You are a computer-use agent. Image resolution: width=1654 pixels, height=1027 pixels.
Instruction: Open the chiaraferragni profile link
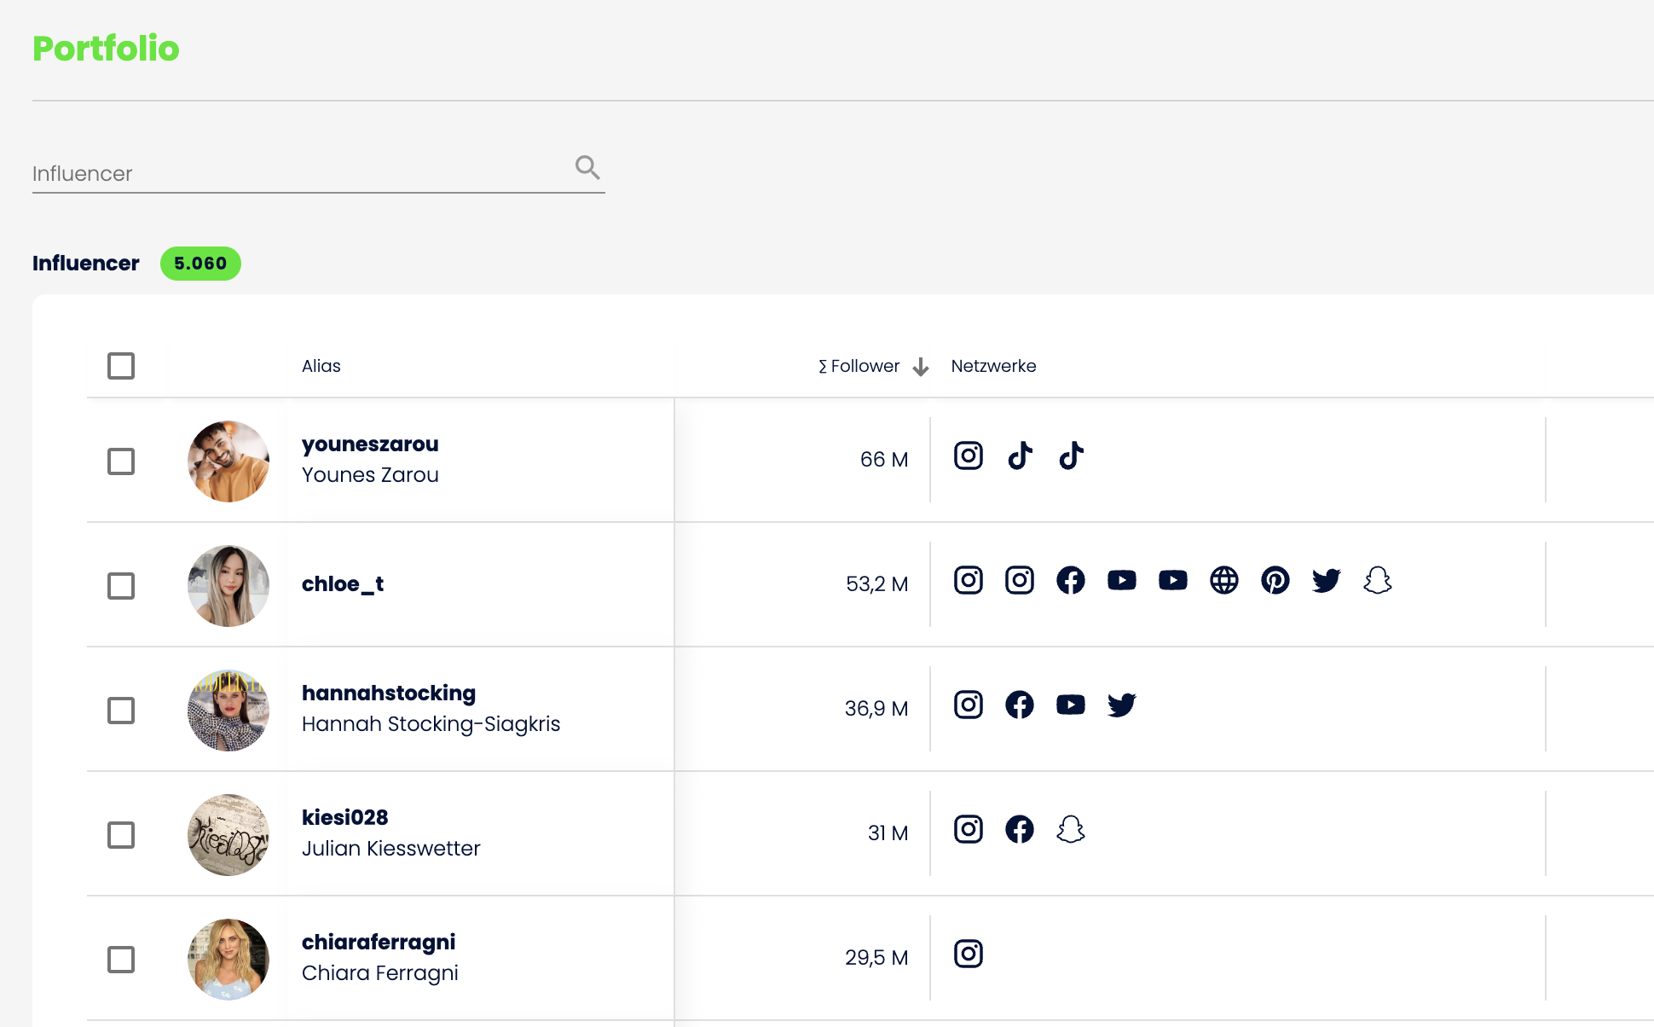379,942
